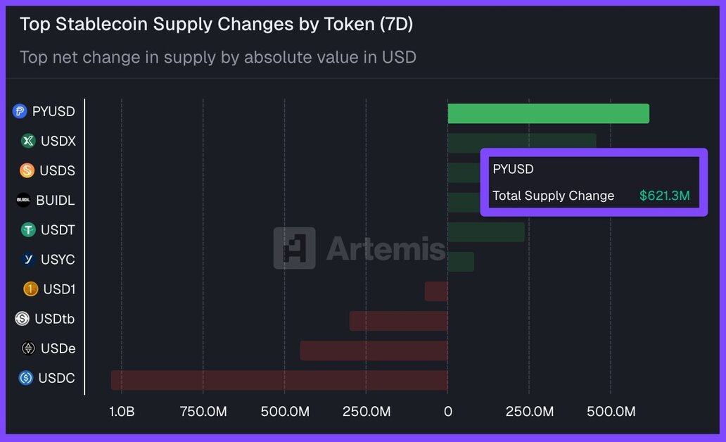Click the BUIDL black token icon
726x442 pixels.
(x=23, y=200)
